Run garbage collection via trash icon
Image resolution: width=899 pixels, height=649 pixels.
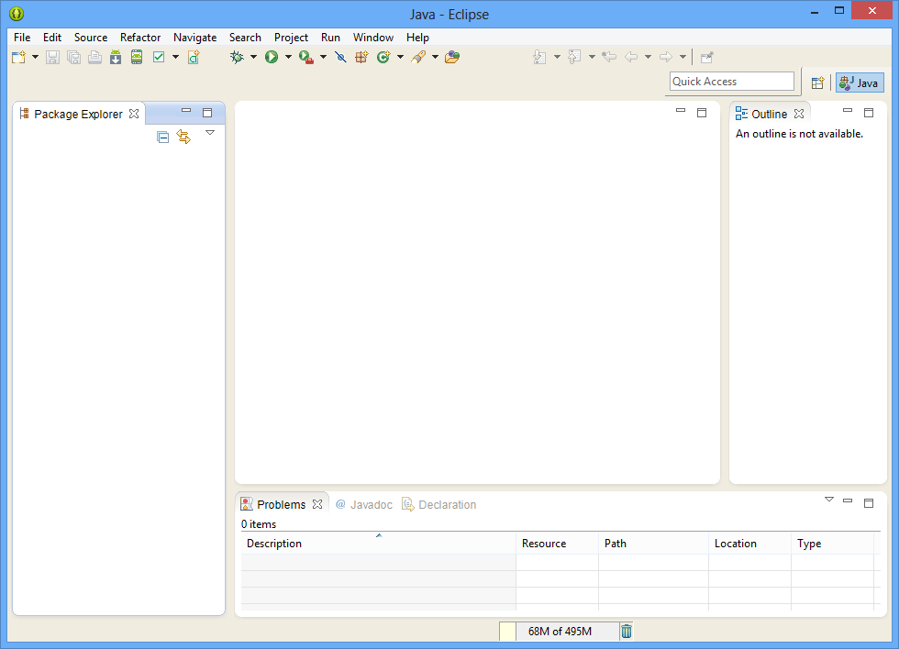point(627,631)
